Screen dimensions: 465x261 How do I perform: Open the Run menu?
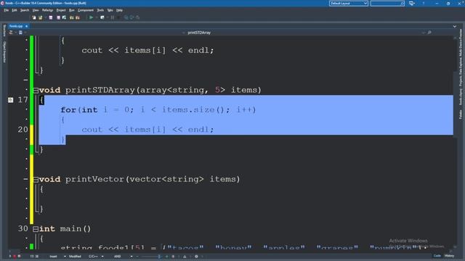click(72, 10)
